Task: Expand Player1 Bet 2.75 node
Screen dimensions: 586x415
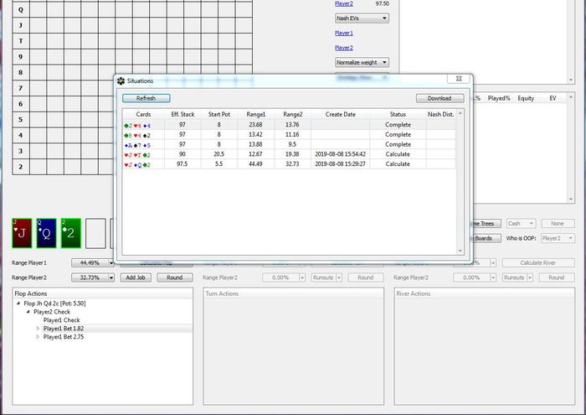Action: (x=38, y=336)
